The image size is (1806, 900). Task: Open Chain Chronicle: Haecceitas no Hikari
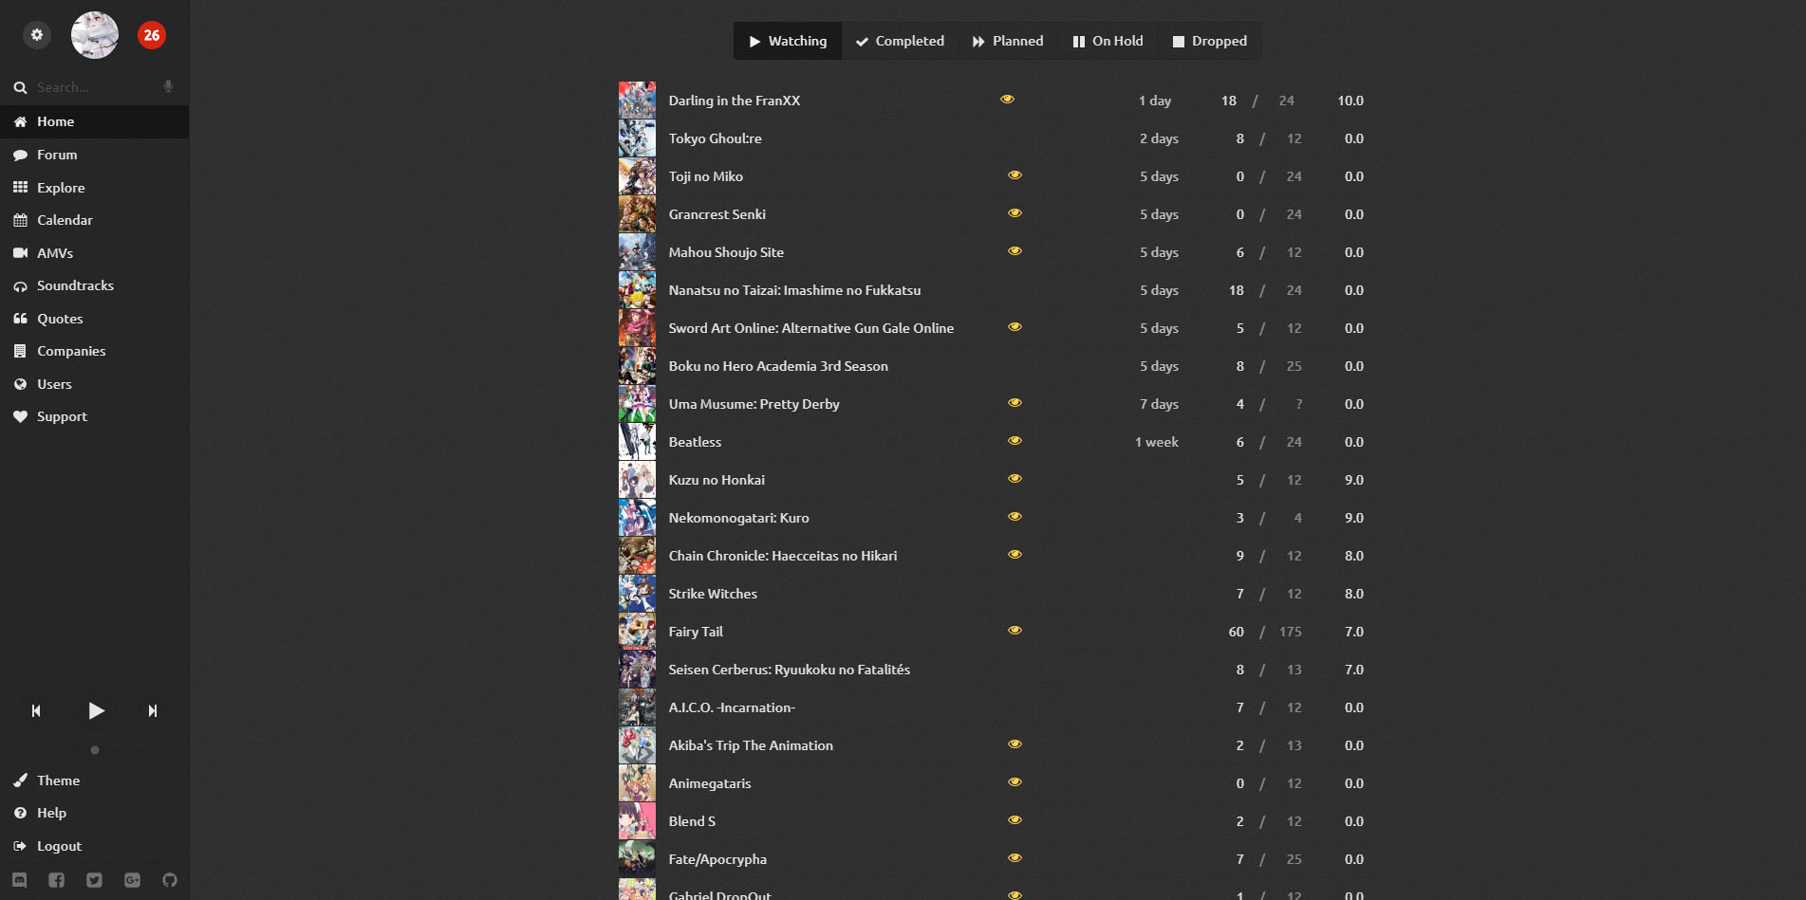point(783,556)
